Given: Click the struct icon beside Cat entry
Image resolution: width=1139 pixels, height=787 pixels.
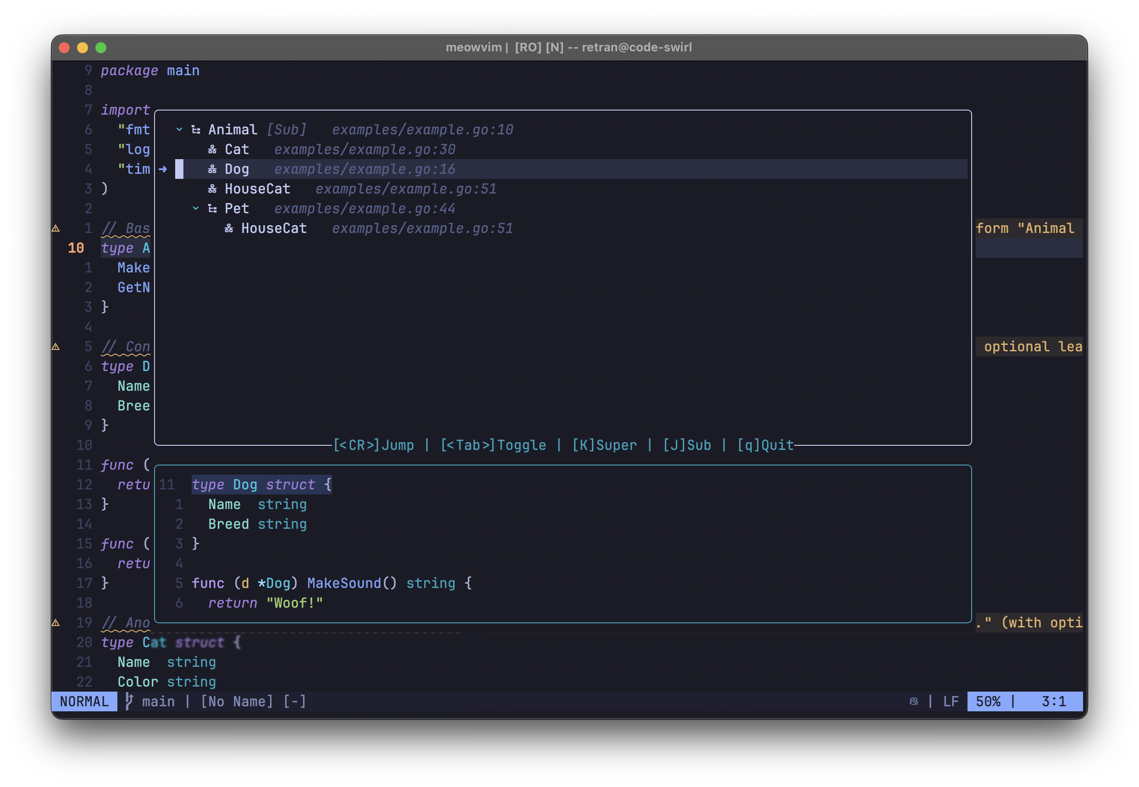Looking at the screenshot, I should 212,150.
